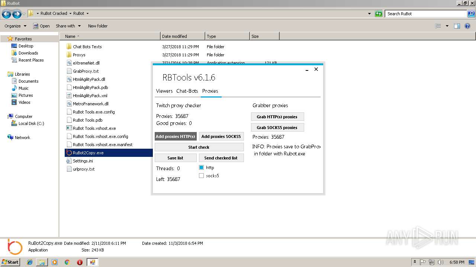The height and width of the screenshot is (267, 476).
Task: Click Add proxies SOCKS5 button
Action: tap(221, 136)
